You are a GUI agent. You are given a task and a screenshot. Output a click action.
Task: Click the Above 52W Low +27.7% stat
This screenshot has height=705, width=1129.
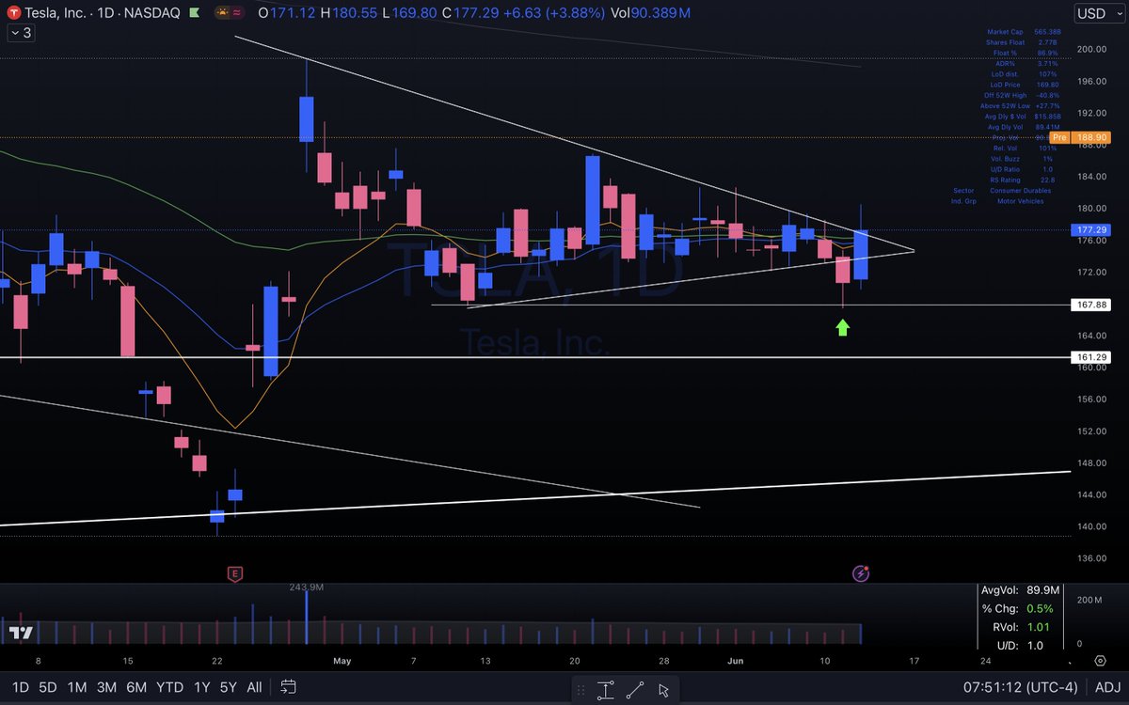tap(1020, 106)
